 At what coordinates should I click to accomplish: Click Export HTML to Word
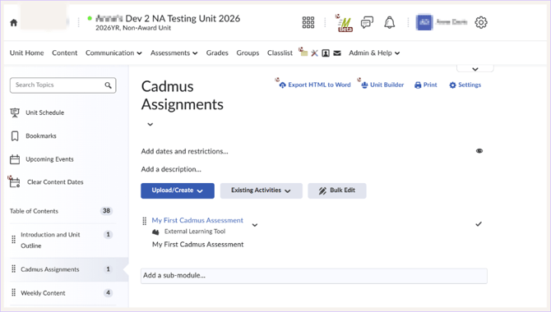pos(315,85)
